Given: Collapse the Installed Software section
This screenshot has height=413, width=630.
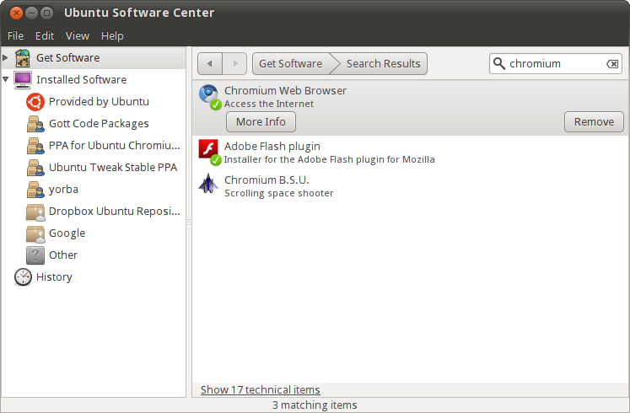Looking at the screenshot, I should [x=6, y=79].
